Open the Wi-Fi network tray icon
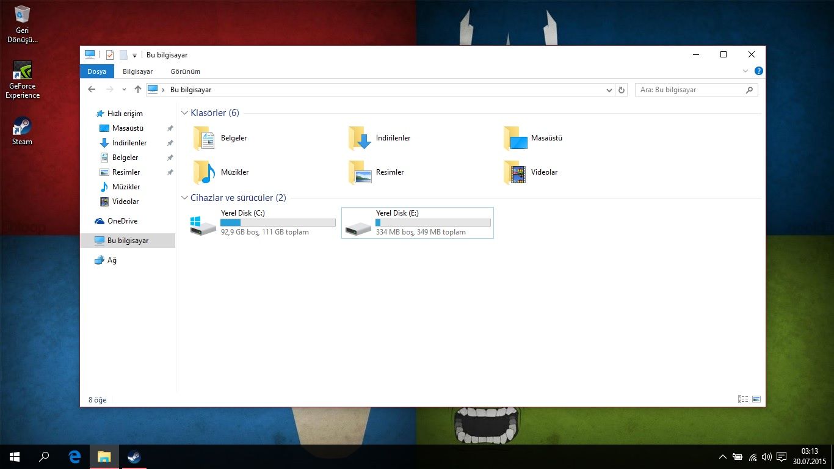 tap(753, 457)
